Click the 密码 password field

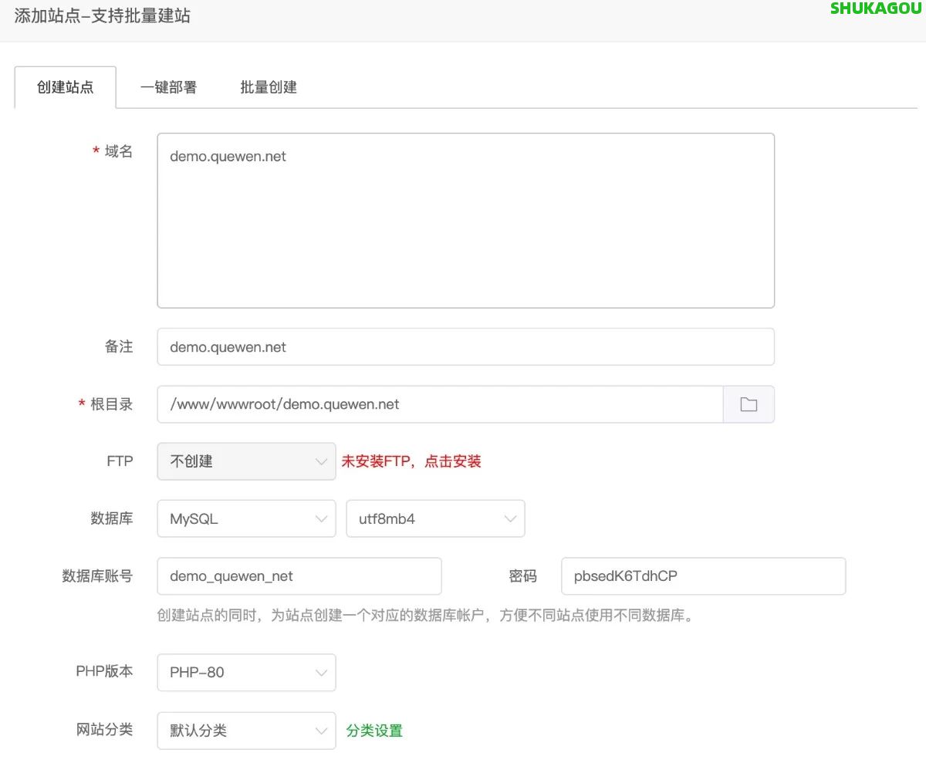[702, 576]
